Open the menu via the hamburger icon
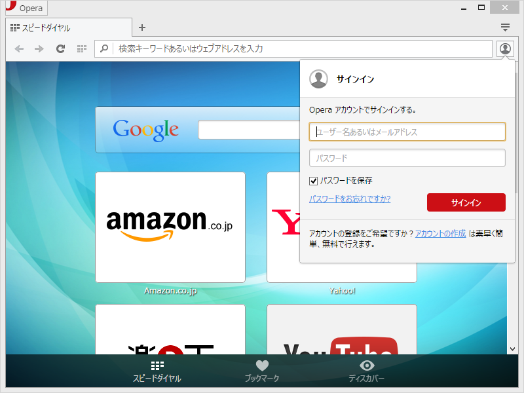Screen dimensions: 524x393 click(505, 28)
